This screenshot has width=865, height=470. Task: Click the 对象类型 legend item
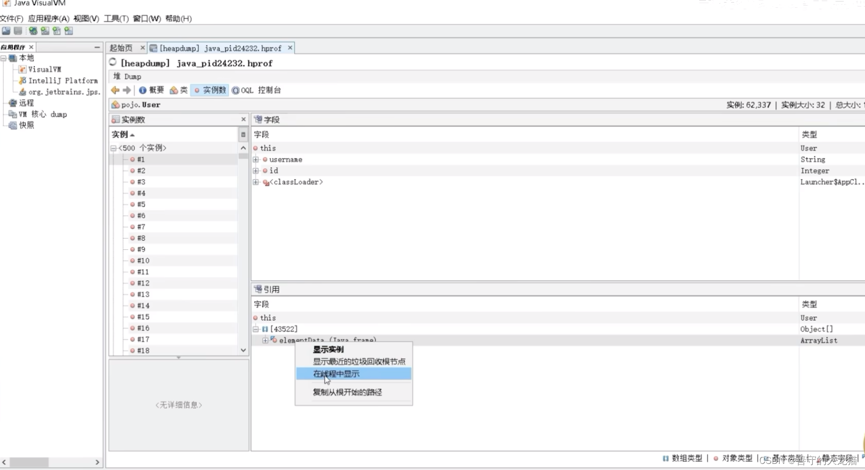733,458
